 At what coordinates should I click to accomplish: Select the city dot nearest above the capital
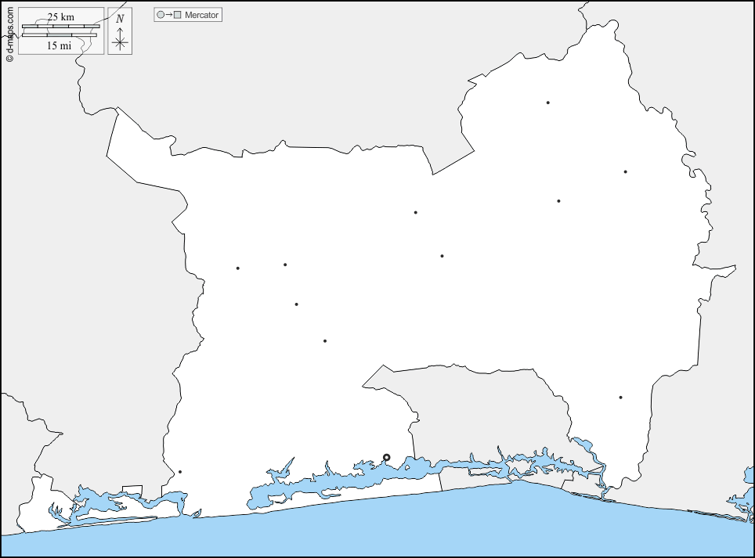click(325, 341)
